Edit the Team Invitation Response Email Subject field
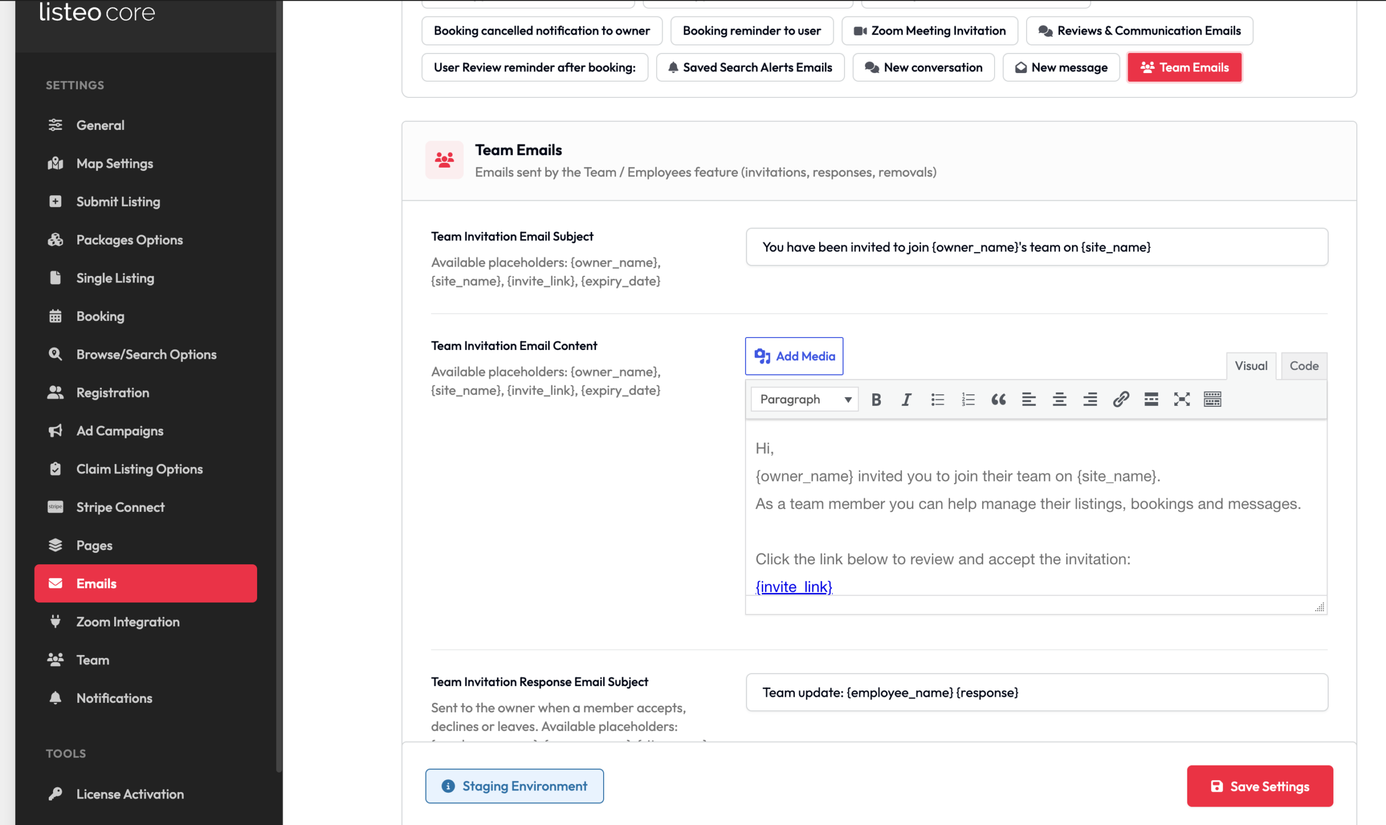Image resolution: width=1386 pixels, height=825 pixels. pyautogui.click(x=1037, y=692)
